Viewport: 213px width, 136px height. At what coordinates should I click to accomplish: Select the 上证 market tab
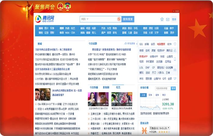(143, 95)
